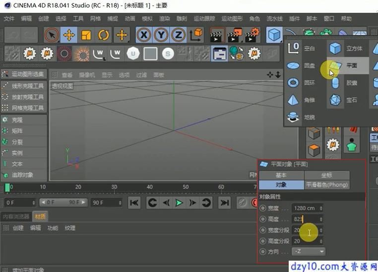Click 追踪对象 tracer item

24,175
